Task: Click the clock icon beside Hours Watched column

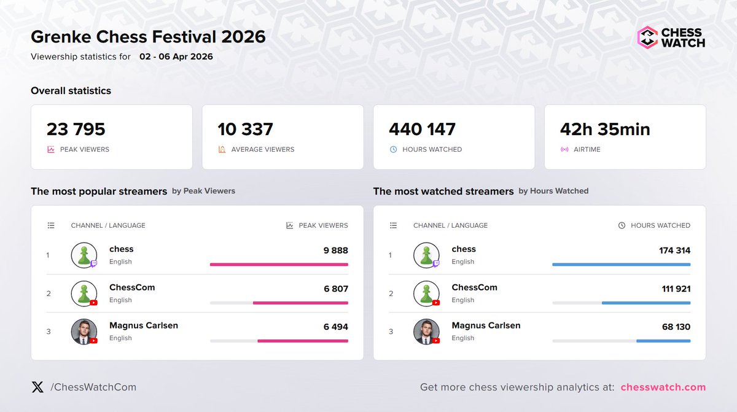Action: pyautogui.click(x=622, y=225)
